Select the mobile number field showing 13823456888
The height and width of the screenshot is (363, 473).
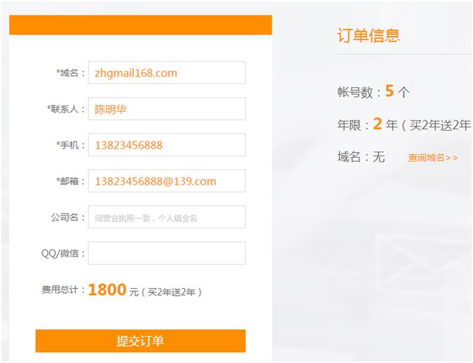[x=166, y=145]
